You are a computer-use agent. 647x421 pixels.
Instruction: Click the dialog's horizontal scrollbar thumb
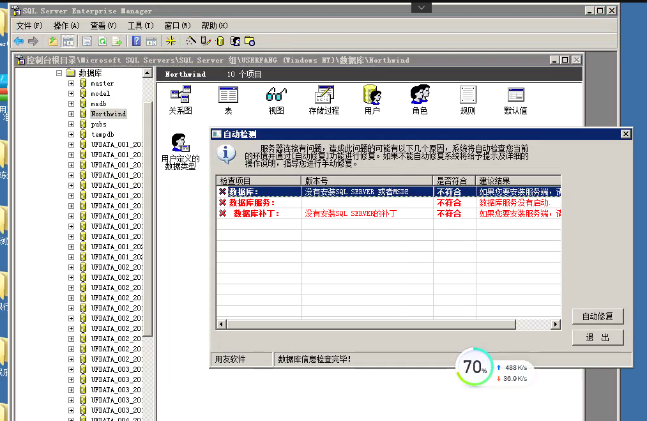(371, 325)
